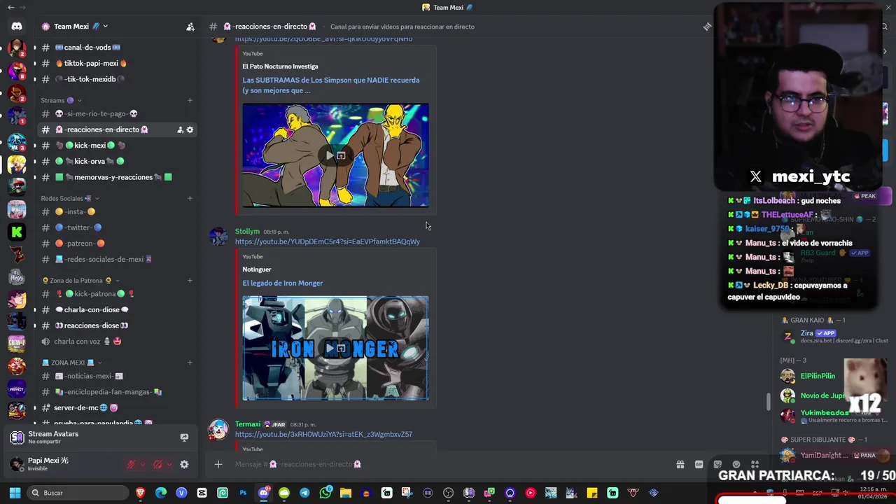The height and width of the screenshot is (504, 896).
Task: Collapse ZONA MEXI category
Action: coord(72,363)
